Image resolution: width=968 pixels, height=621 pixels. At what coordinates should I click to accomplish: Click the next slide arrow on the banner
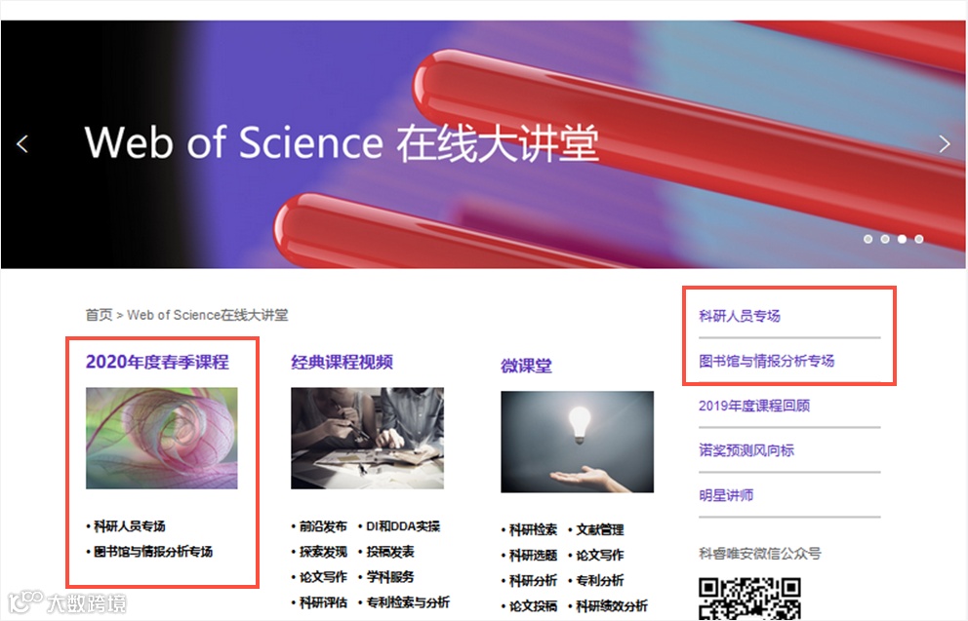click(944, 143)
